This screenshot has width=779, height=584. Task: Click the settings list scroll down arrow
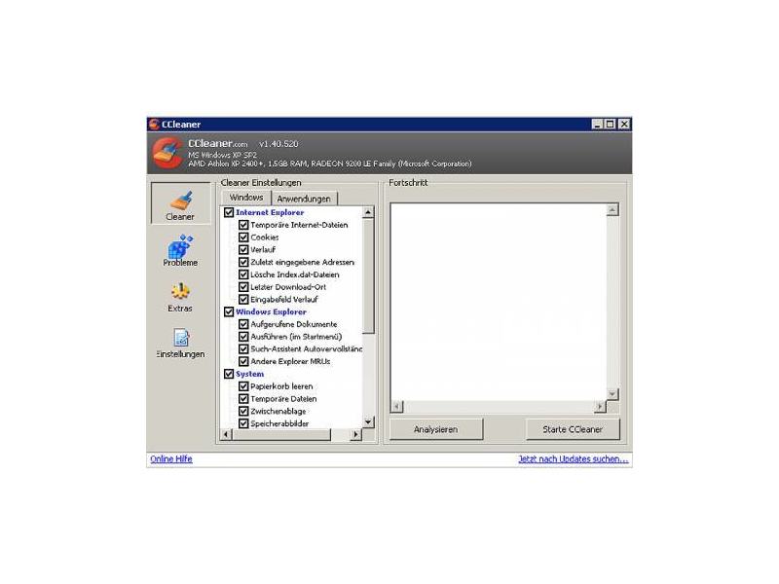pyautogui.click(x=368, y=422)
